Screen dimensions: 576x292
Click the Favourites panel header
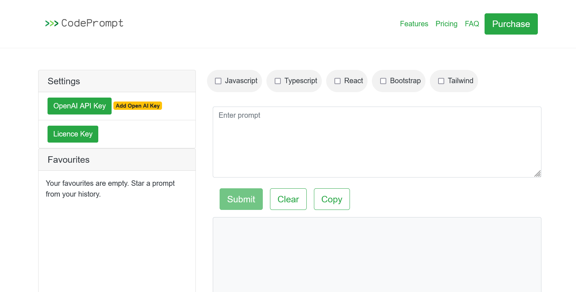[117, 160]
